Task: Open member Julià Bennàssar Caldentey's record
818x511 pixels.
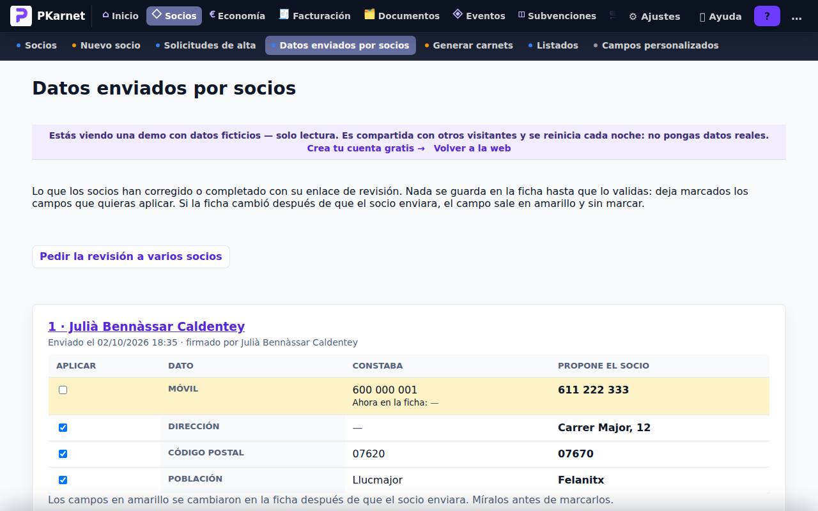Action: point(146,326)
